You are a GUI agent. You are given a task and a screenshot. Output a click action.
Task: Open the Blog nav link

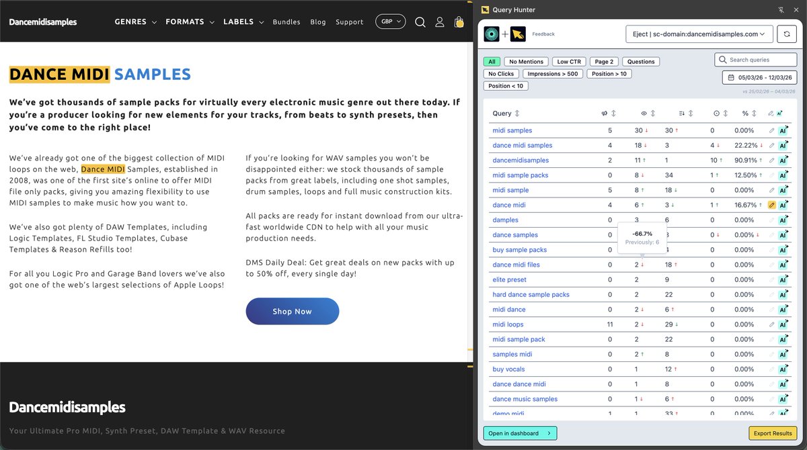click(x=318, y=22)
